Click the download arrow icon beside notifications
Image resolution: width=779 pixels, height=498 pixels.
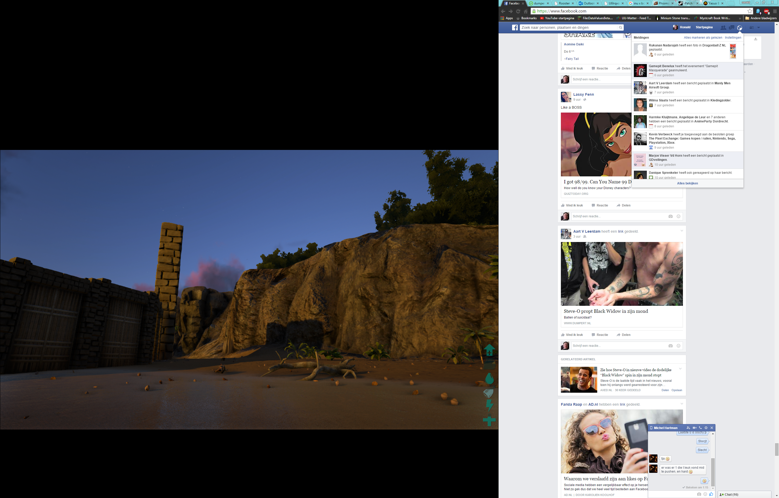[756, 39]
